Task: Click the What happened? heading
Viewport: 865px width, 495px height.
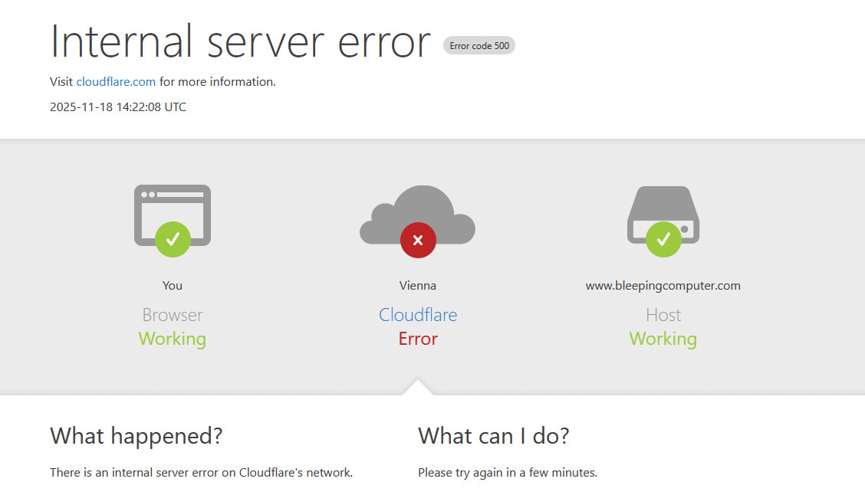Action: click(136, 436)
